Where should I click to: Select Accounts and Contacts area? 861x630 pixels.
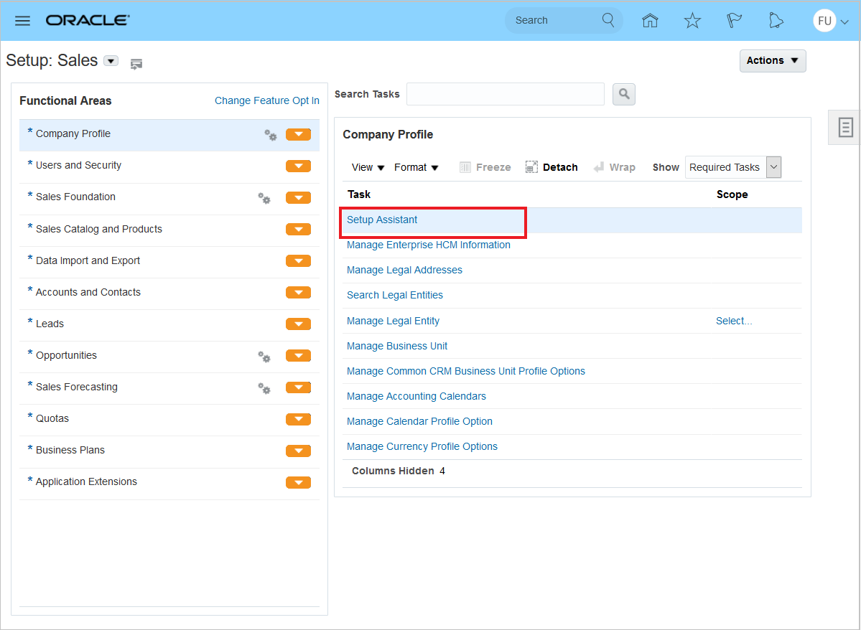[88, 293]
